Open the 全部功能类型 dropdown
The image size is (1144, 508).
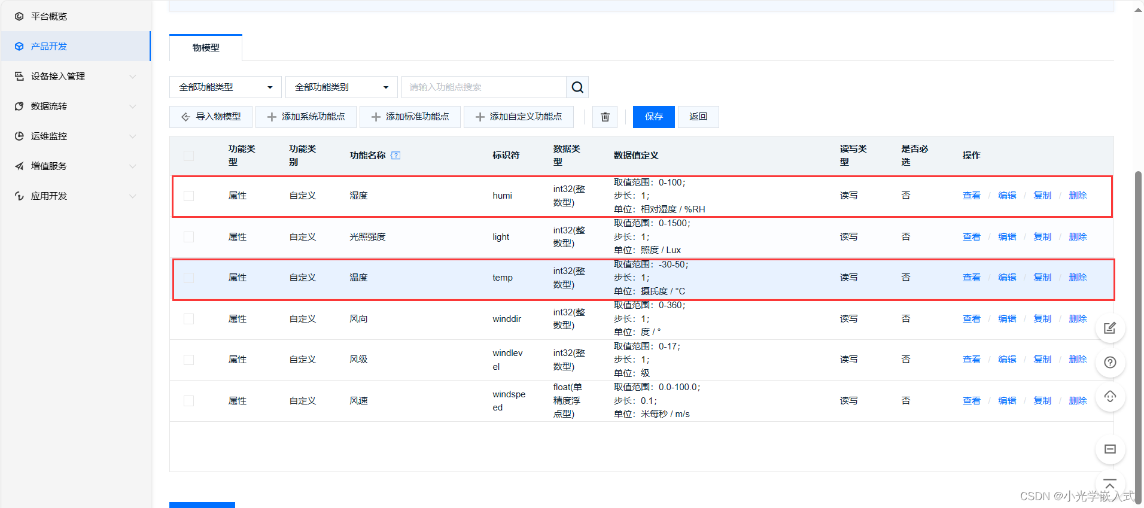[x=225, y=87]
